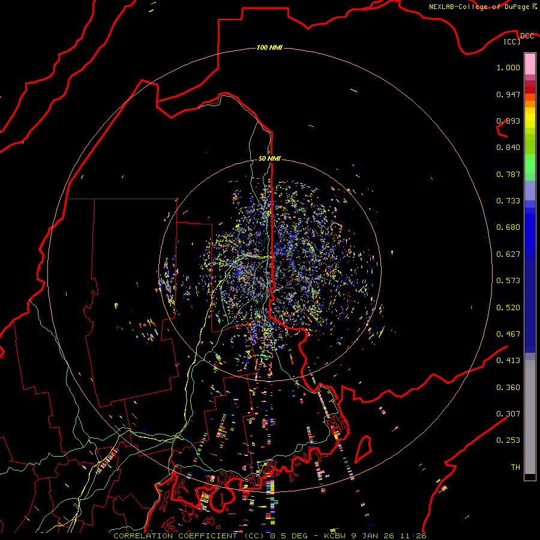Click the 0.573 color scale value
This screenshot has height=540, width=540.
point(508,281)
